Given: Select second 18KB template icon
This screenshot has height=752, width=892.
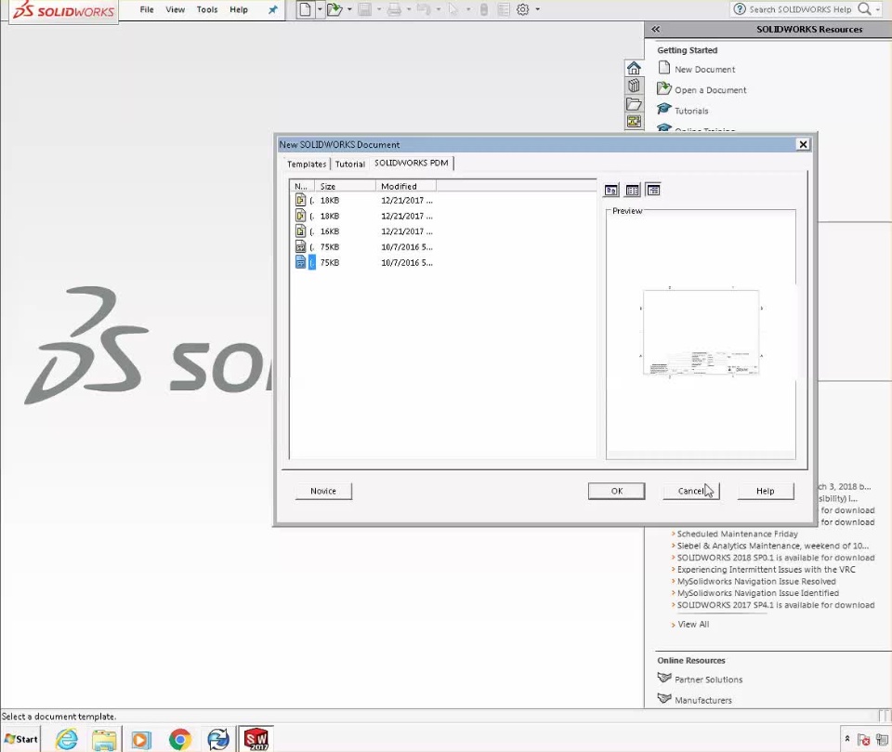Looking at the screenshot, I should [300, 216].
